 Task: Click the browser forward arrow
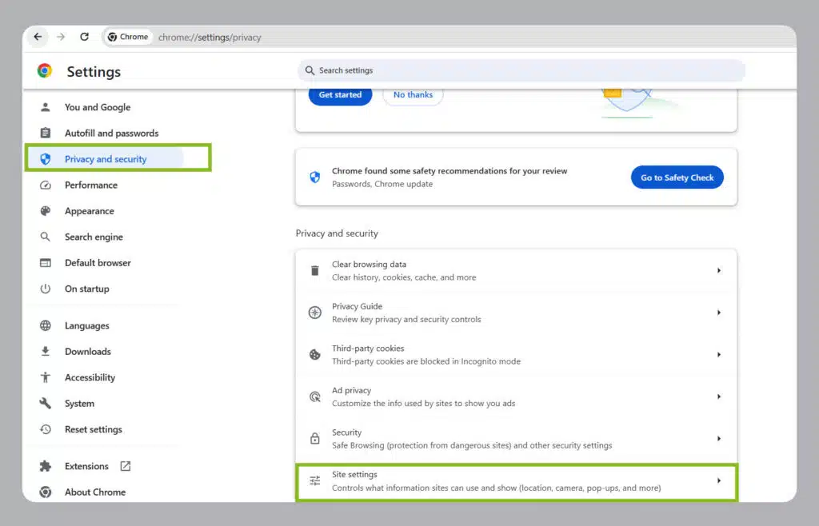click(61, 37)
